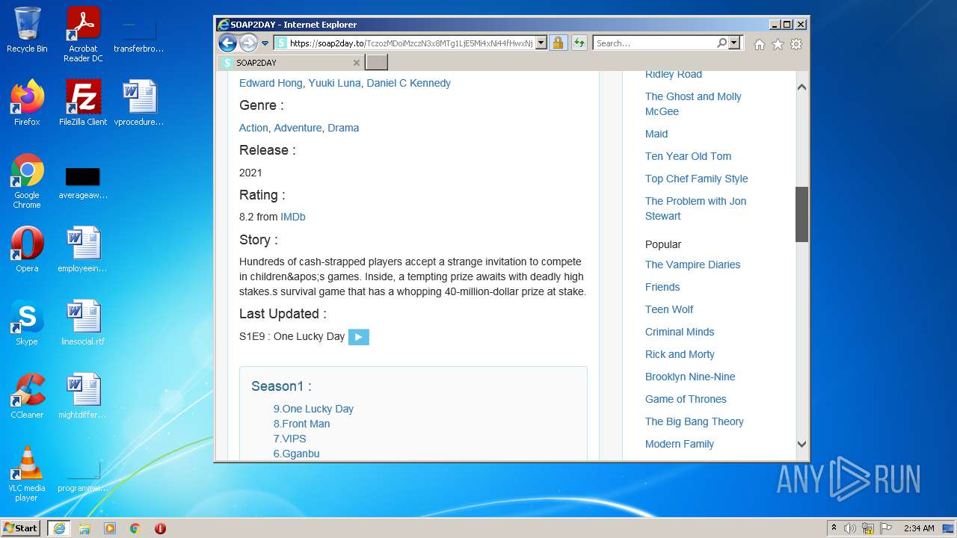
Task: Click the play icon beside One Lucky Day
Action: [359, 337]
